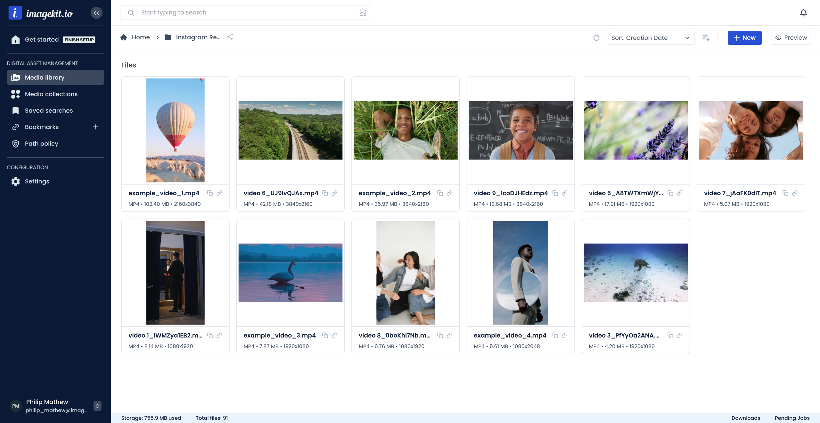Open the hot air balloon video thumbnail

(175, 130)
